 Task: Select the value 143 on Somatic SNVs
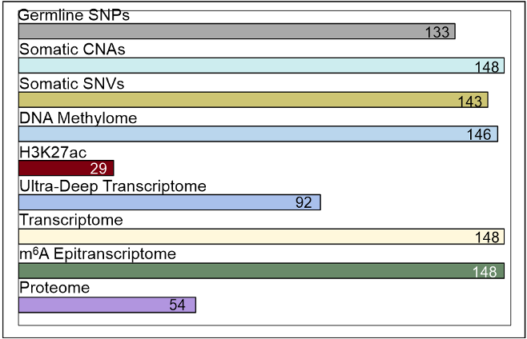470,101
